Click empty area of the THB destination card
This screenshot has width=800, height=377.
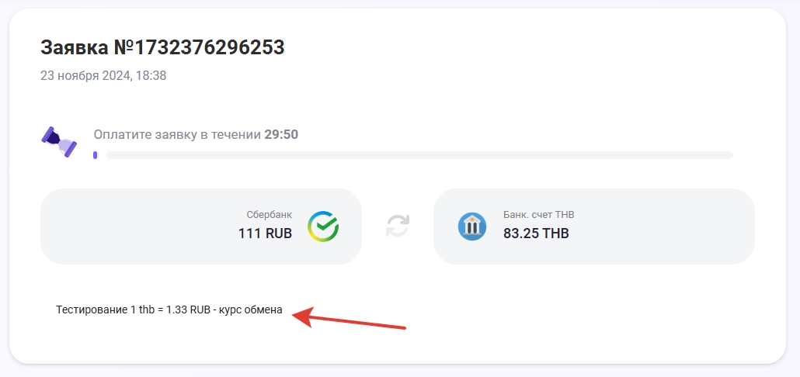668,227
